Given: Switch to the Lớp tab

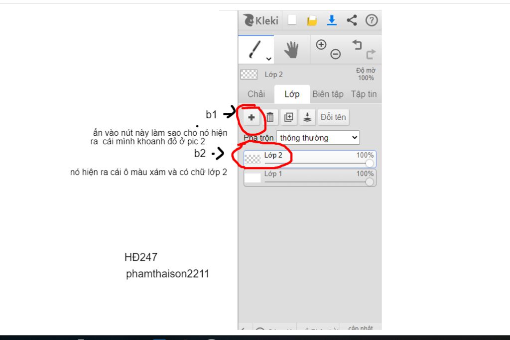Looking at the screenshot, I should coord(292,94).
